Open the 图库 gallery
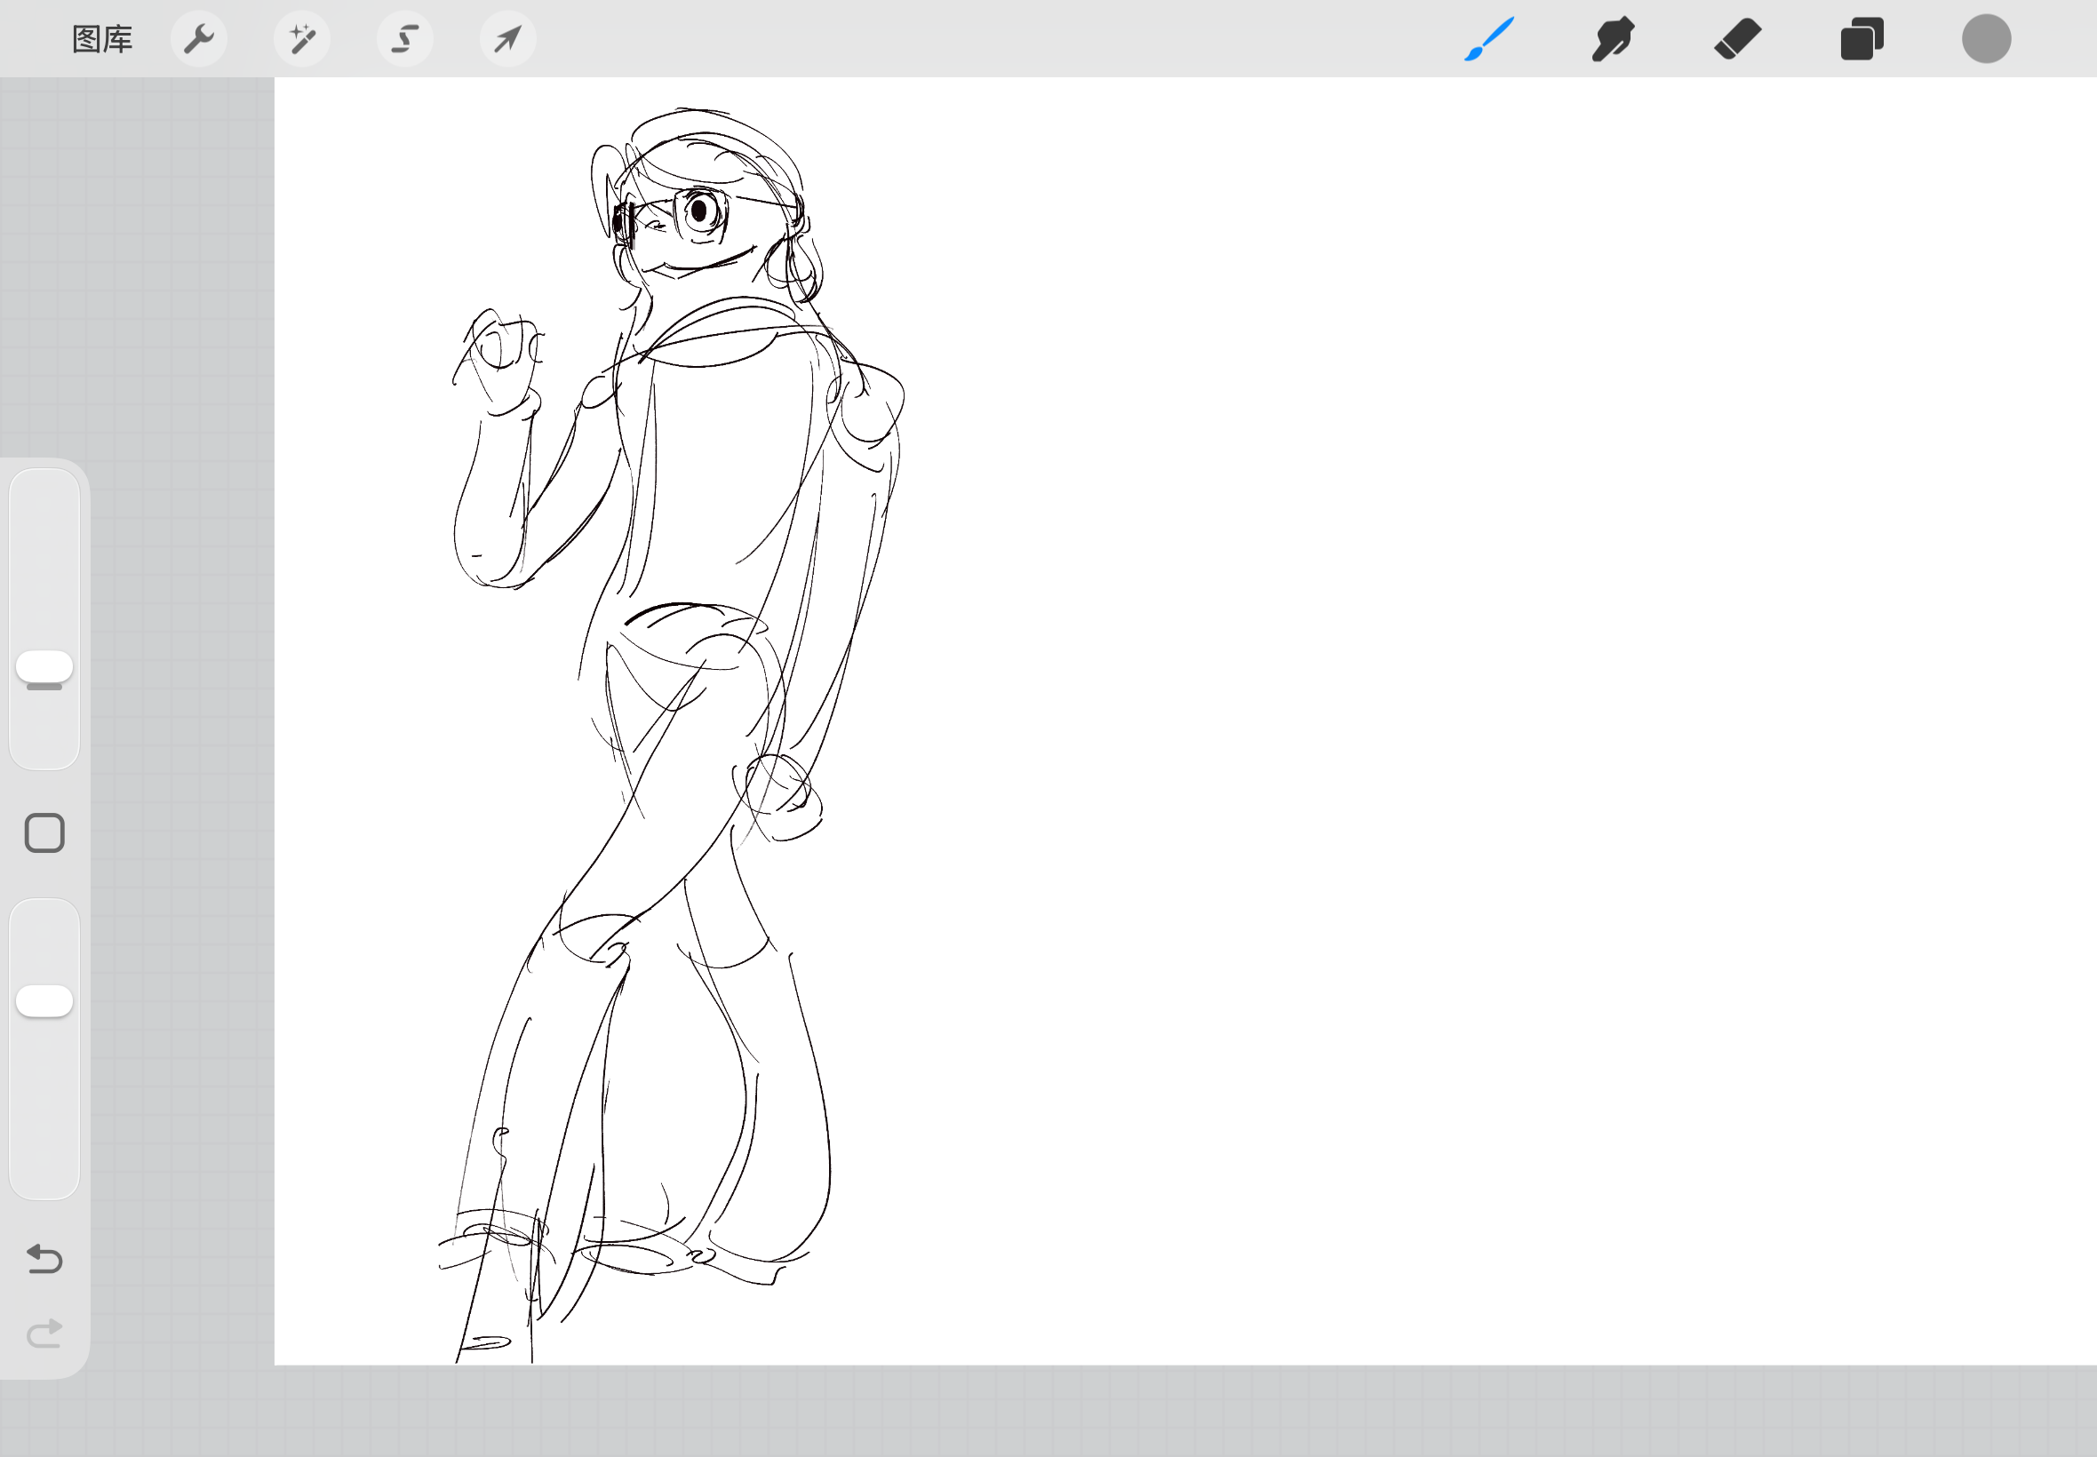The width and height of the screenshot is (2097, 1457). coord(102,39)
